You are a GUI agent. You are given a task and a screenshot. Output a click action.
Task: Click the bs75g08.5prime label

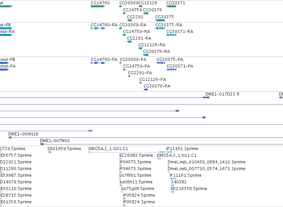138,189
